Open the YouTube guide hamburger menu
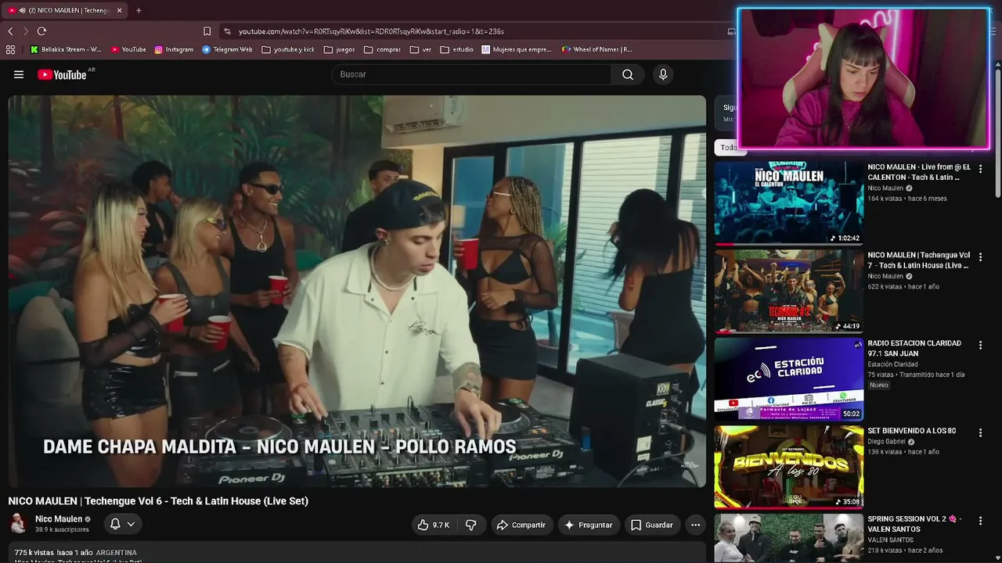 point(19,74)
